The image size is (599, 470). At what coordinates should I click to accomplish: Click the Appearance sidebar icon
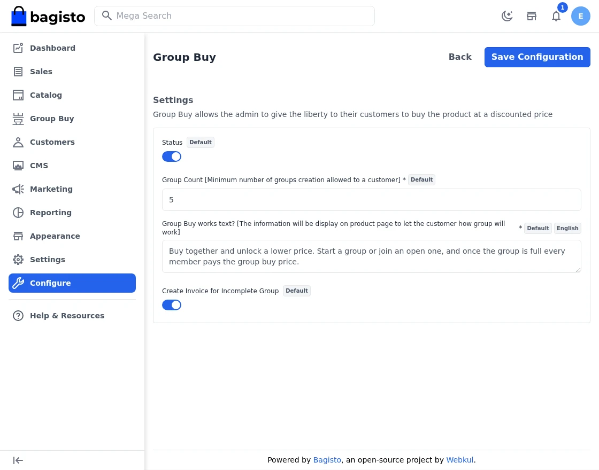[18, 236]
